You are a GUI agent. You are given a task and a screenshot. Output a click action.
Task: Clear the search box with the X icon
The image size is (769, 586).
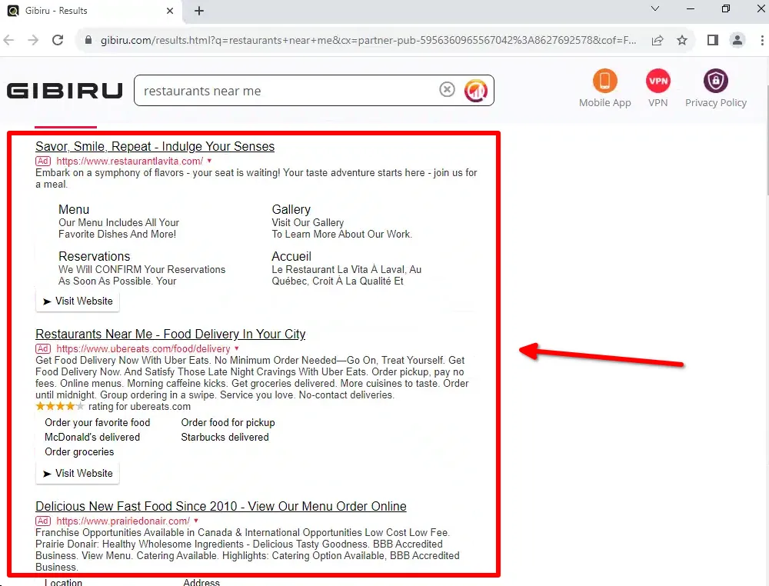click(x=447, y=90)
